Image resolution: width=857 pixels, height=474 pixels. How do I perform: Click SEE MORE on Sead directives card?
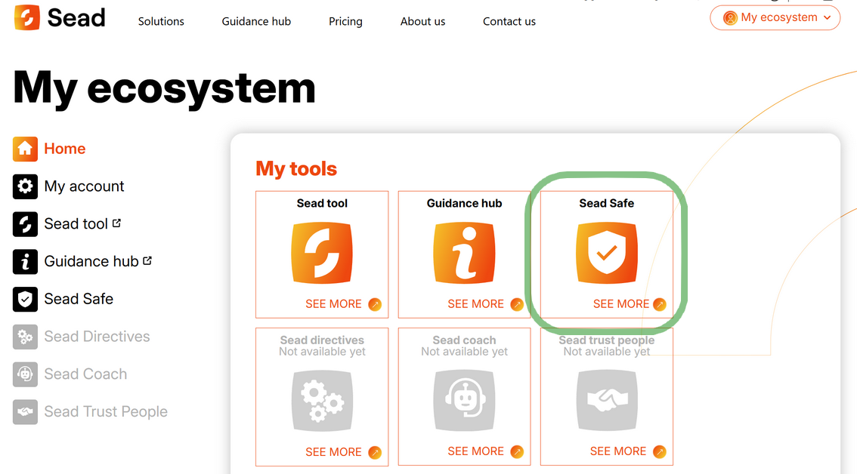pos(333,452)
